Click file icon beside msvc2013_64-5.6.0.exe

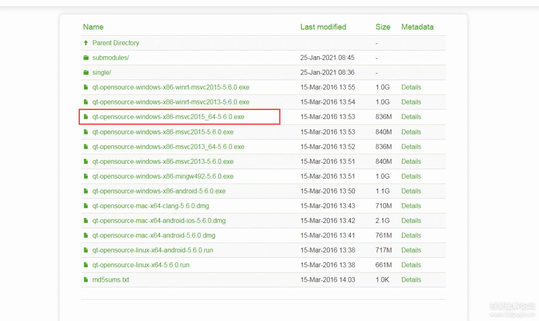click(86, 146)
